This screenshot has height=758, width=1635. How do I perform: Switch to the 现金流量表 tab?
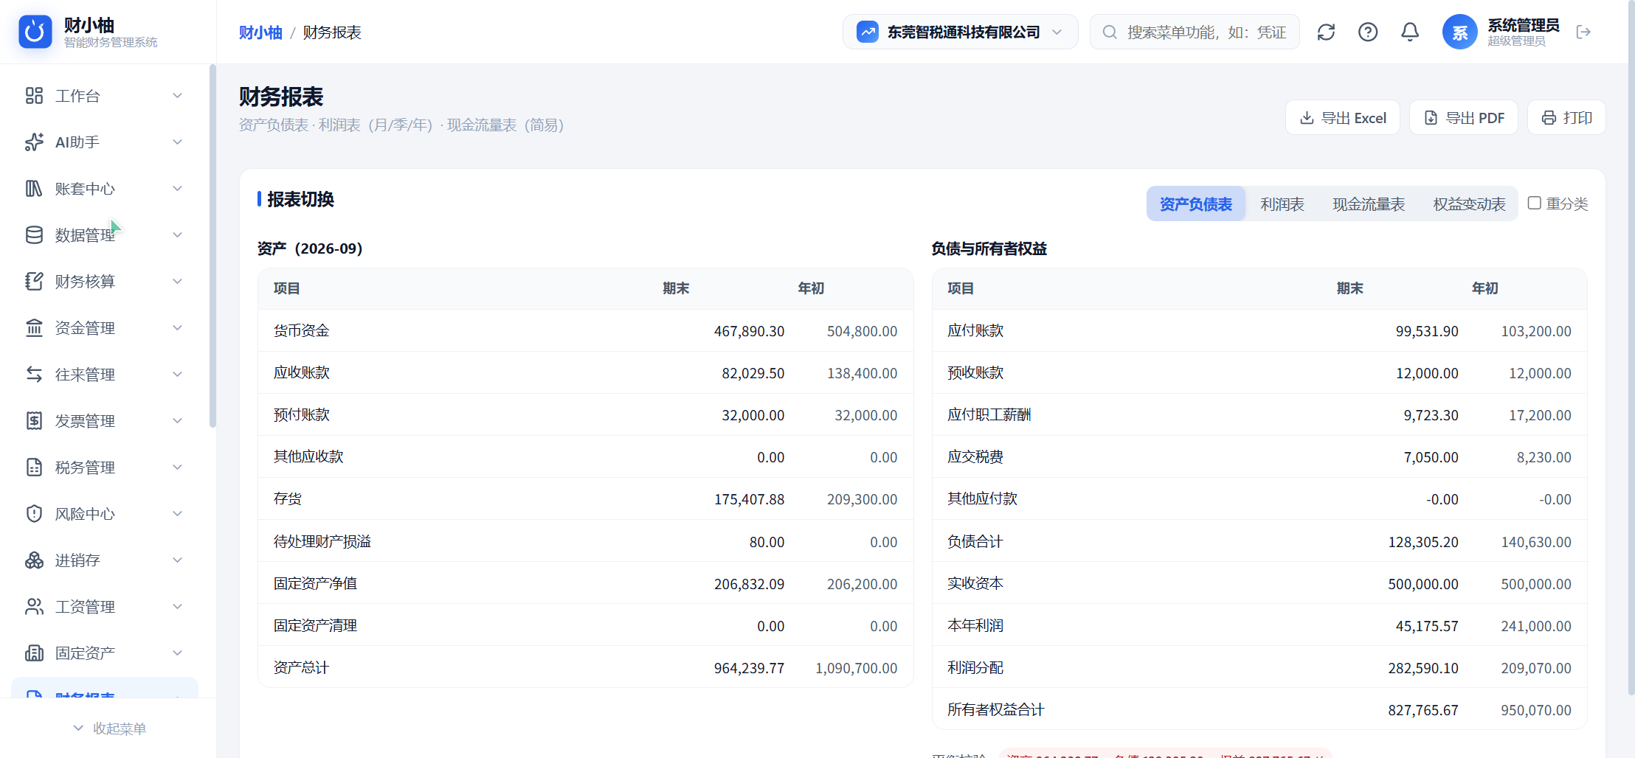point(1369,204)
